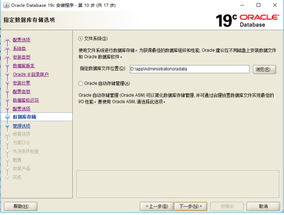Click the 指定数据库文件位置(D) label
Image resolution: width=284 pixels, height=215 pixels.
tap(103, 69)
